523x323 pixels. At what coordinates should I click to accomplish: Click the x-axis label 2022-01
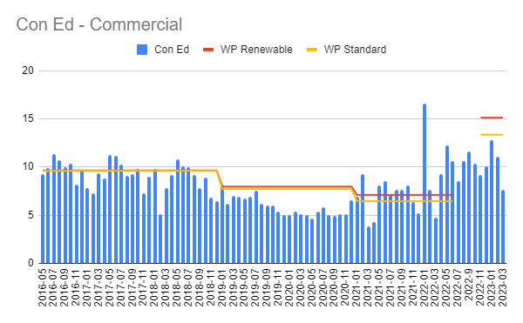424,287
